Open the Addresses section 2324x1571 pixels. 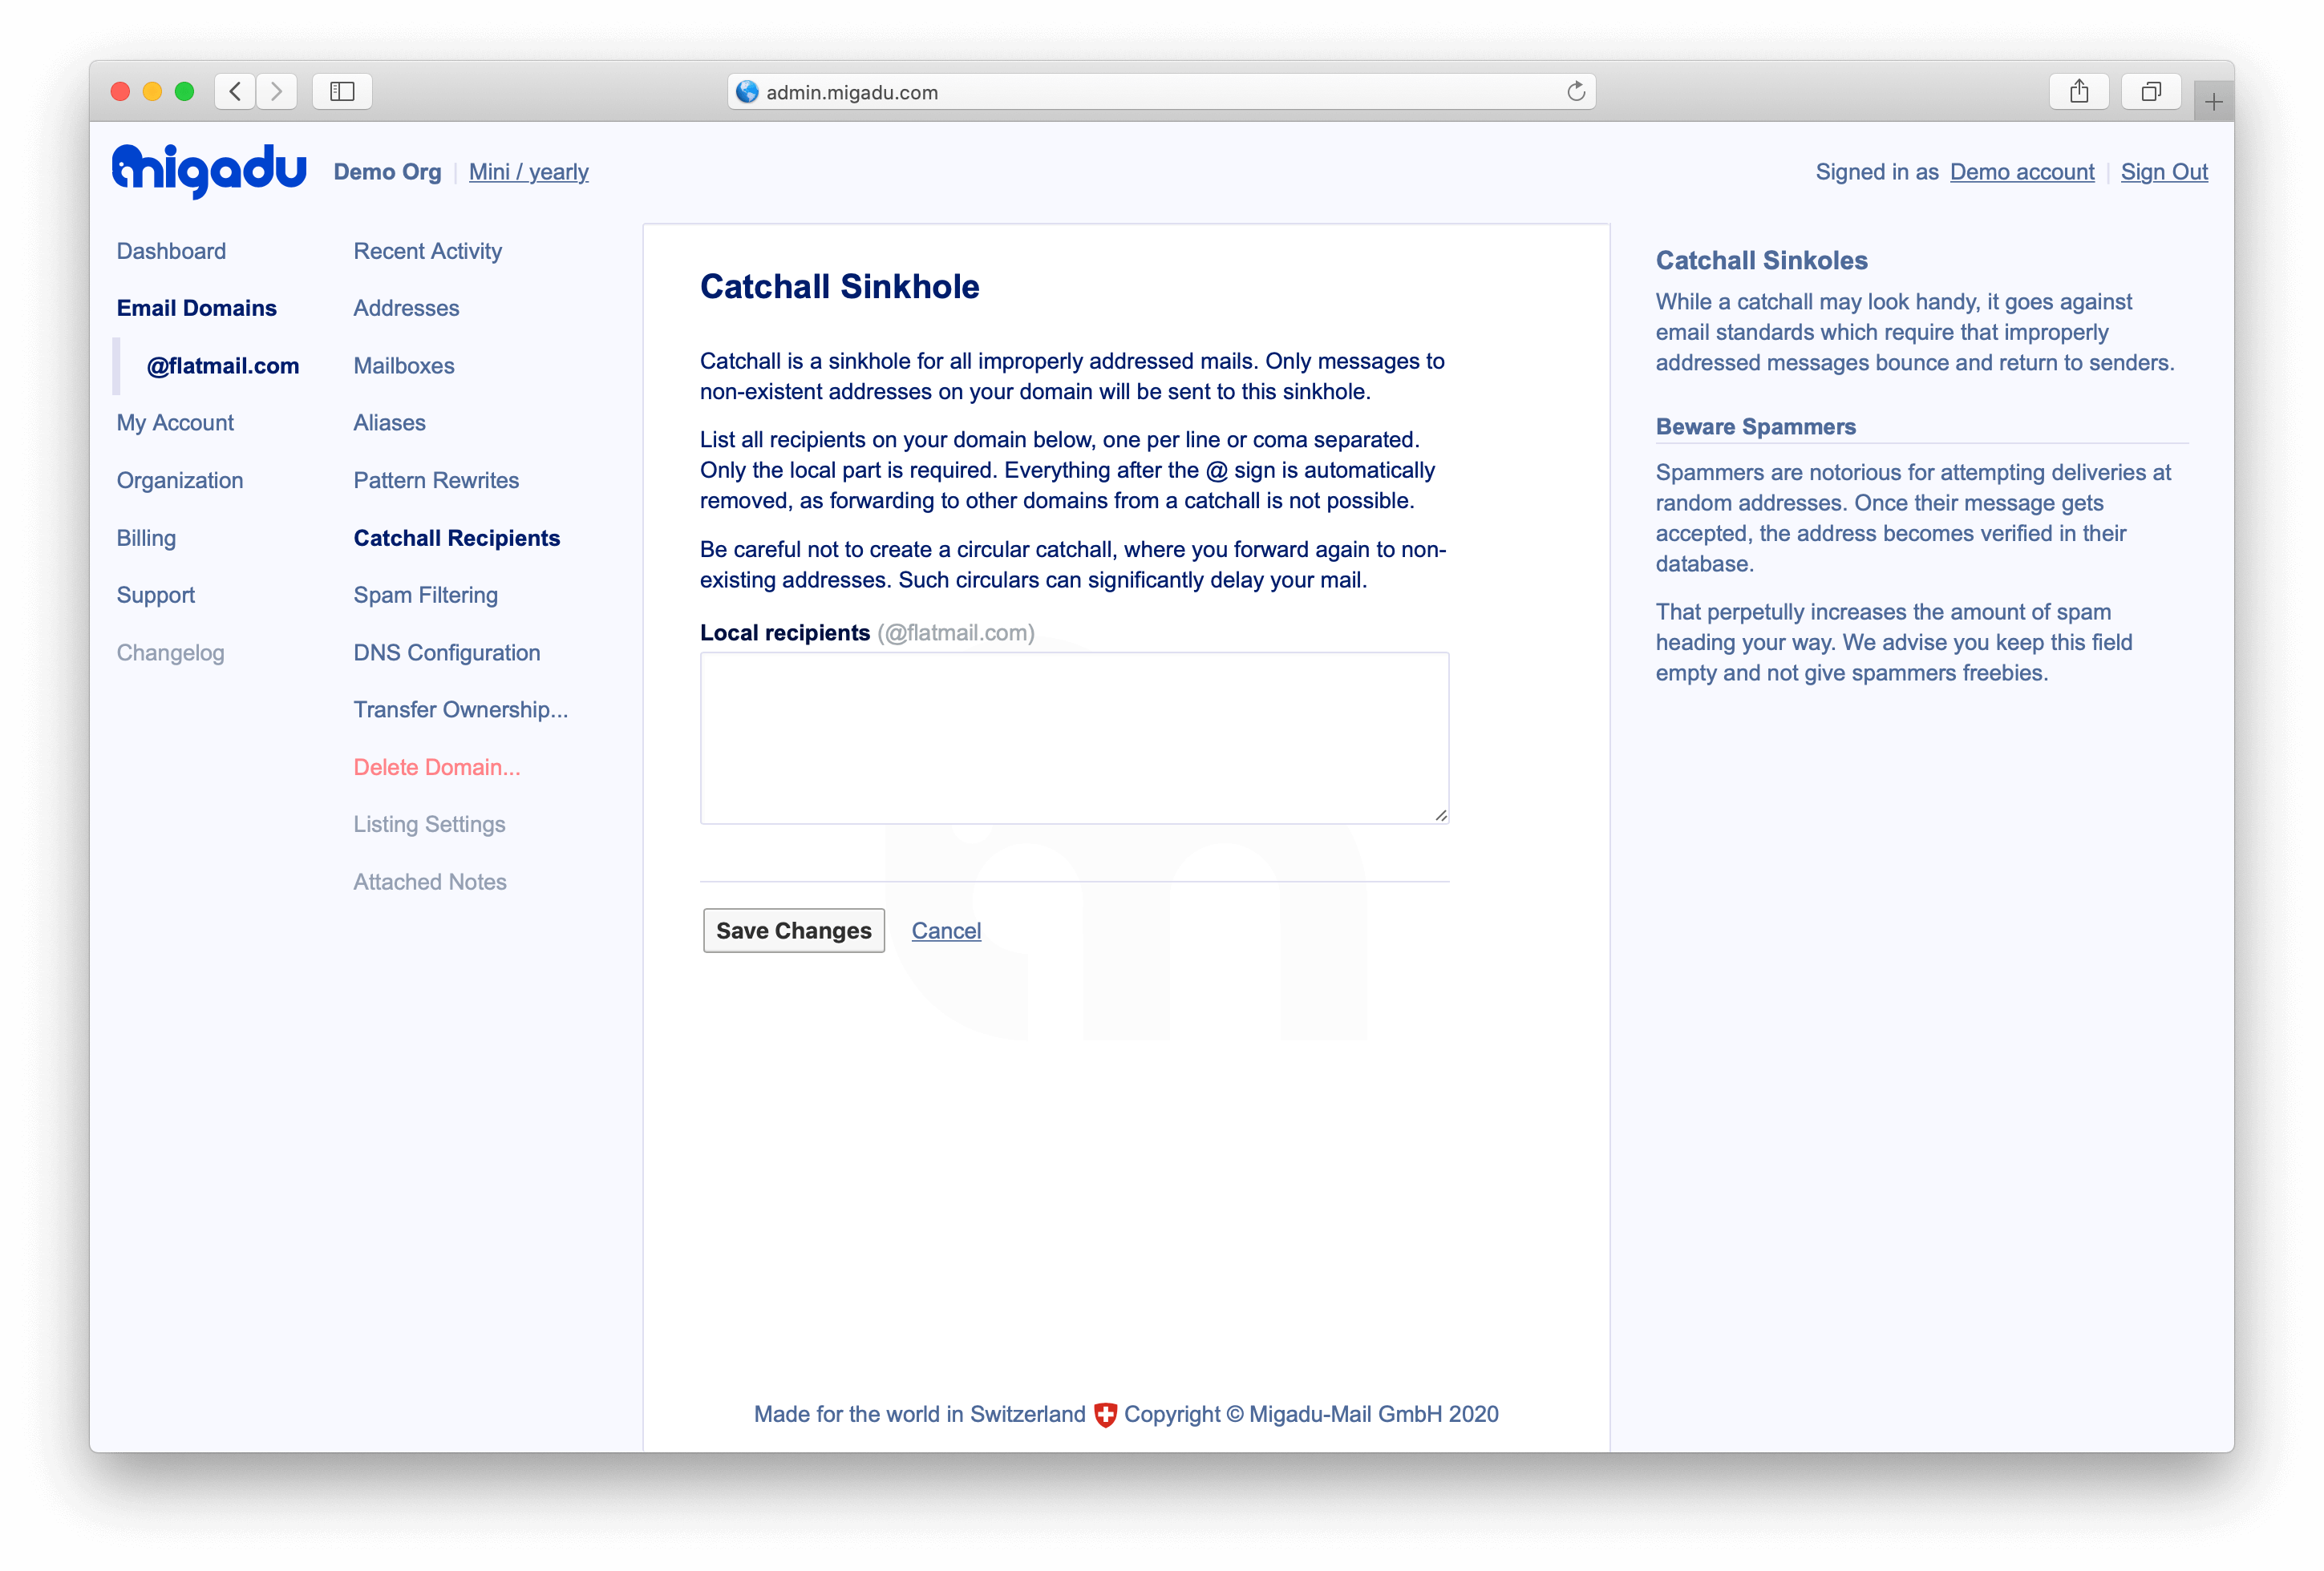(x=405, y=307)
